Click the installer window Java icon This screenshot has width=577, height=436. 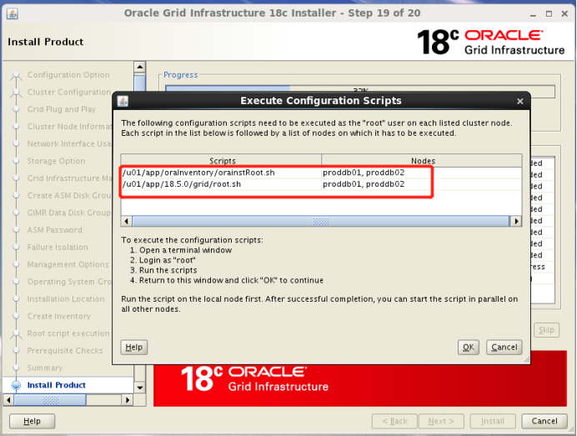pyautogui.click(x=13, y=13)
